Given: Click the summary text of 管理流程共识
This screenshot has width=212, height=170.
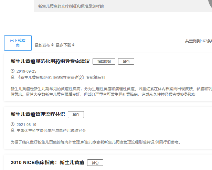Looking at the screenshot, I should 95,142.
